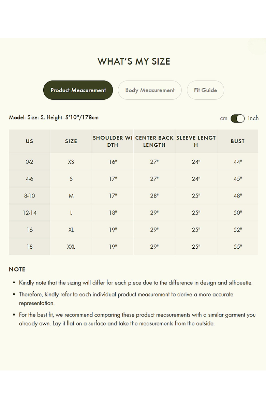
Task: Click the model size and height text
Action: pos(54,118)
